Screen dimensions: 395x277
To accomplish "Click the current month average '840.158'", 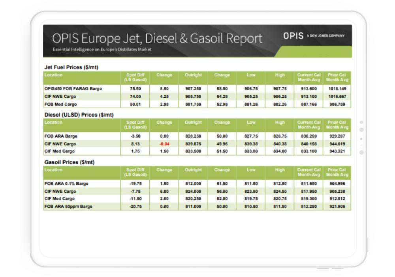I will 308,144.
